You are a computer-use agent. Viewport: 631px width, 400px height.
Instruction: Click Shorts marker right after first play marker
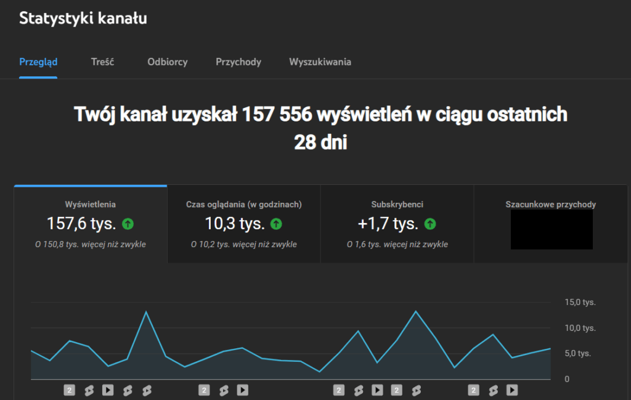click(128, 390)
